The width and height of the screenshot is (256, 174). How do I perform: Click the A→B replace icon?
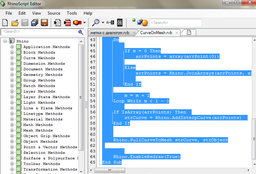110,22
